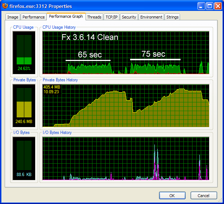Maximize the Properties window
The height and width of the screenshot is (204, 224).
point(210,6)
